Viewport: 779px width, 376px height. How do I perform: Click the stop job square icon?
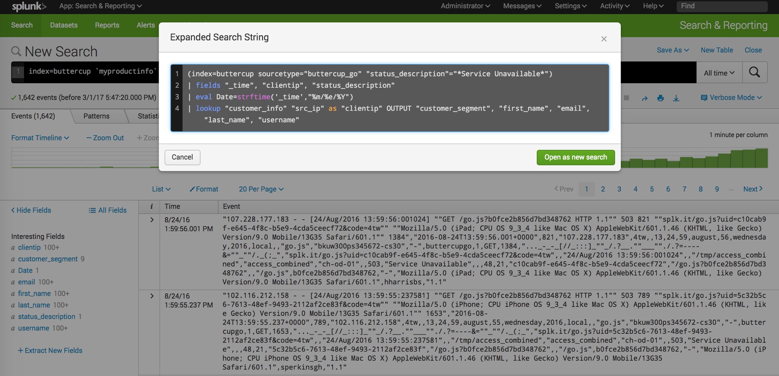(x=626, y=98)
